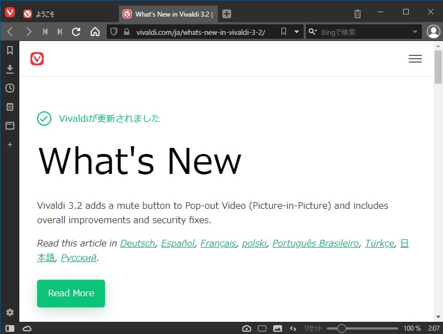Click the zoom slider in the status bar
Screen dimensions: 443x334
tap(341, 328)
